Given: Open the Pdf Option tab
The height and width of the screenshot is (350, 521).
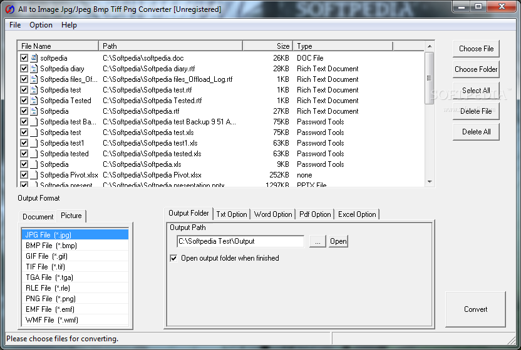Looking at the screenshot, I should click(x=315, y=214).
